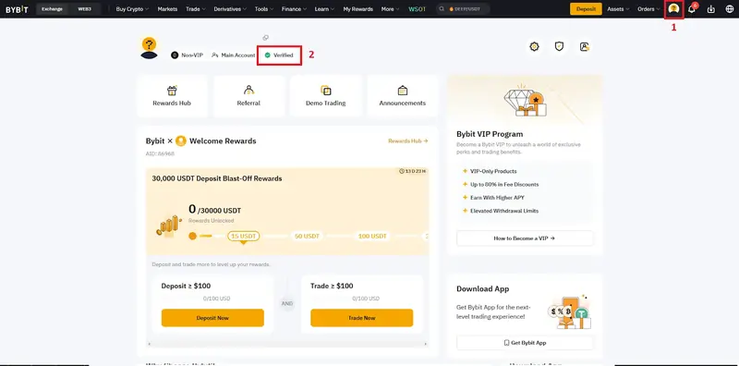Click the 'Deposit ≥ $100' heading
Viewport: 739px width, 366px height.
click(186, 286)
